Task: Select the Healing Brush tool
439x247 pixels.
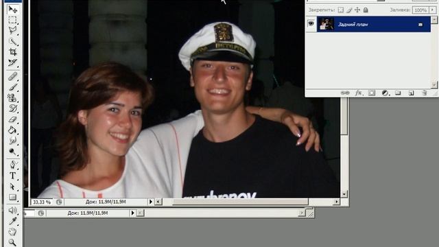Action: pos(12,76)
